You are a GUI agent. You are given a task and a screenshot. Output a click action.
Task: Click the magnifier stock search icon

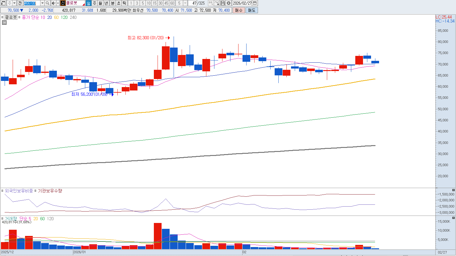point(48,3)
